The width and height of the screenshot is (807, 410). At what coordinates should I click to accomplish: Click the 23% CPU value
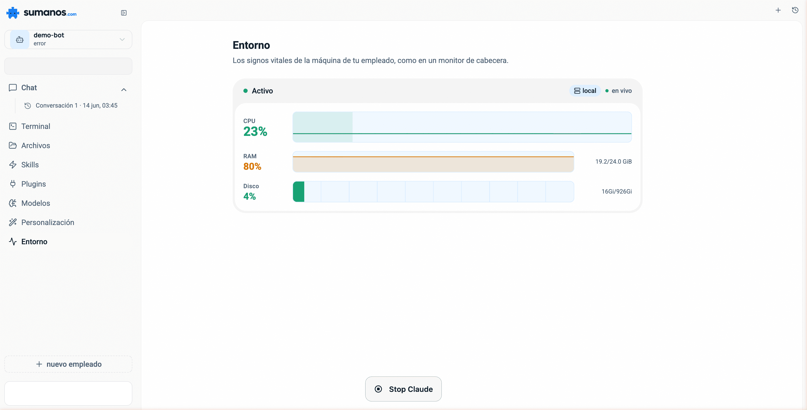tap(255, 131)
